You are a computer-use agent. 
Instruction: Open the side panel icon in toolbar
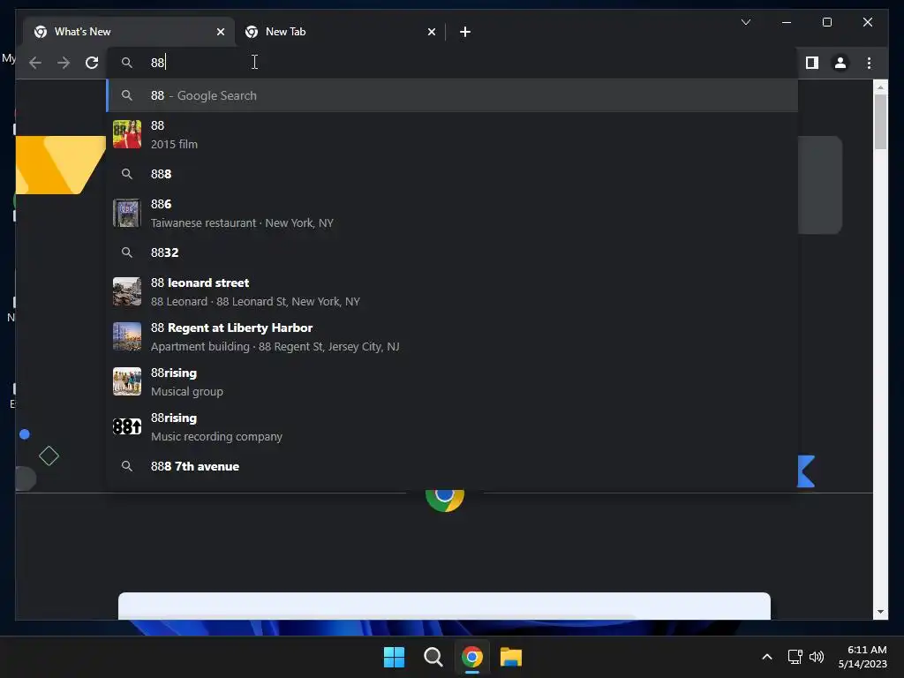pos(812,63)
